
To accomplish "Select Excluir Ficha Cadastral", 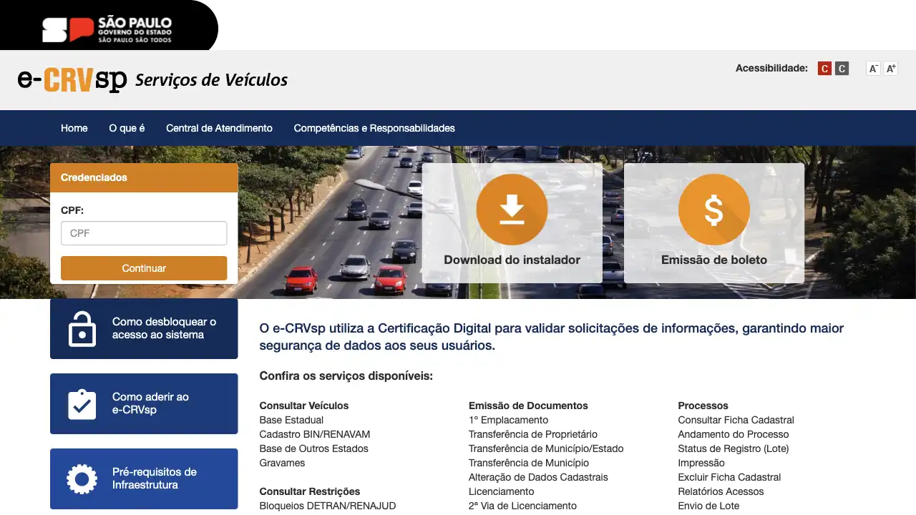I will (729, 477).
